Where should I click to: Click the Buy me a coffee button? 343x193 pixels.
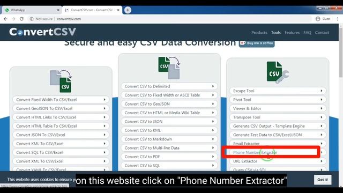click(257, 43)
